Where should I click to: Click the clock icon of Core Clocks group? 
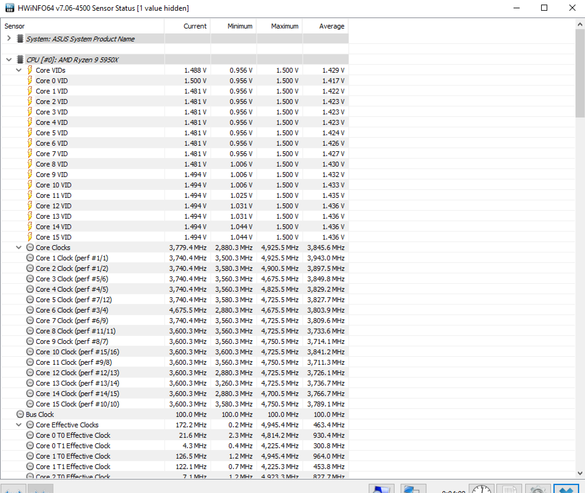[x=30, y=247]
